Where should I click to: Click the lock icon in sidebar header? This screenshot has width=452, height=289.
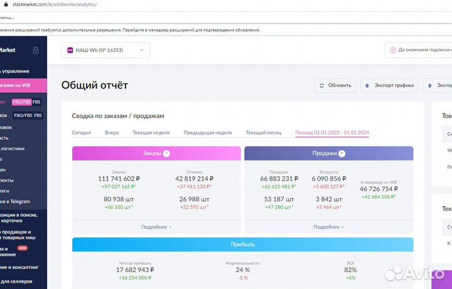36,50
